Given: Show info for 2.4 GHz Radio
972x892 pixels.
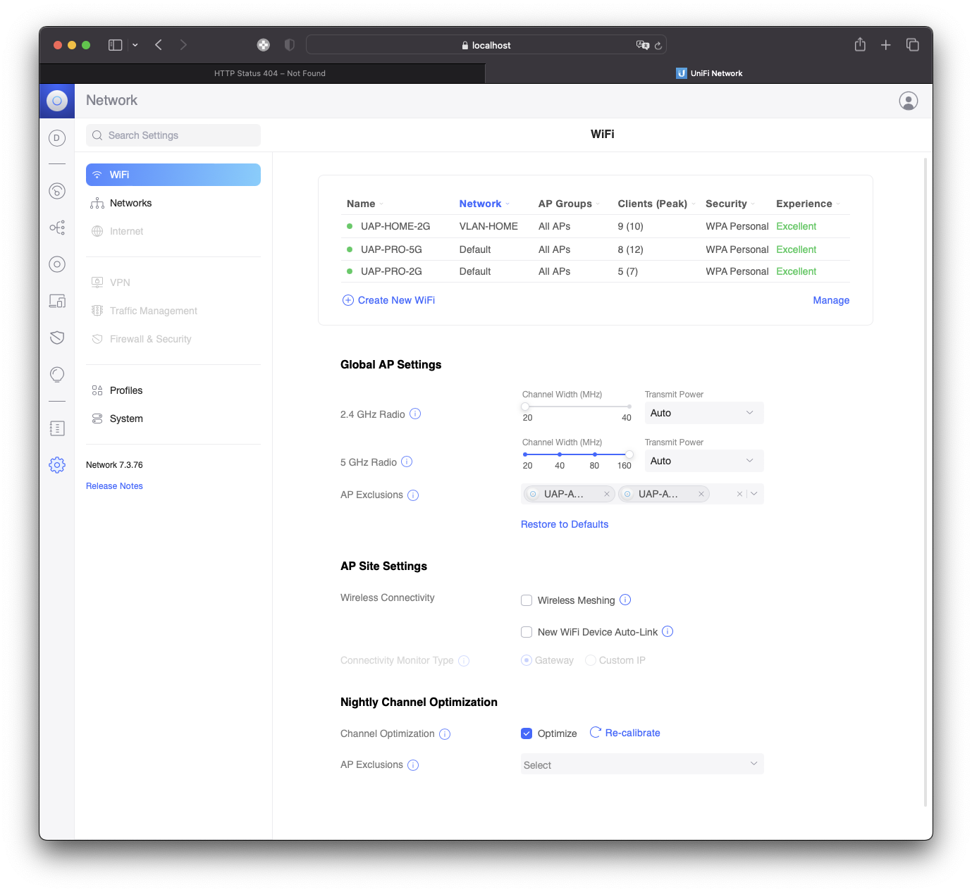Looking at the screenshot, I should point(415,414).
